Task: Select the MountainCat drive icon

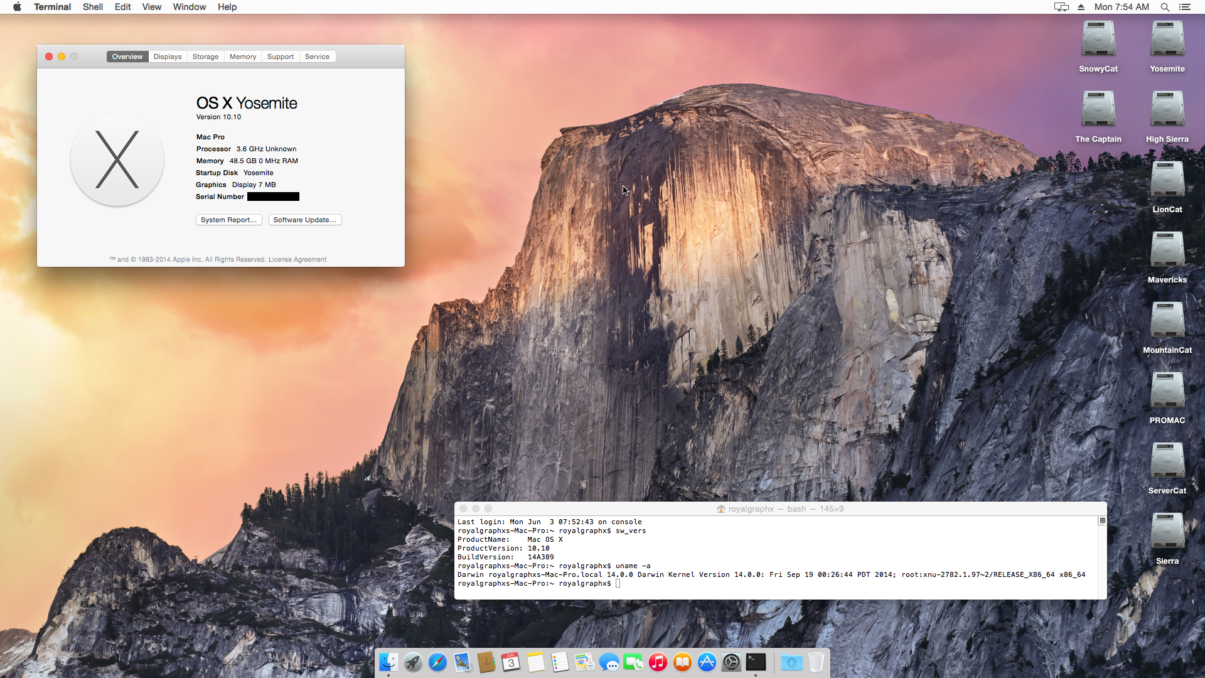Action: [1167, 320]
